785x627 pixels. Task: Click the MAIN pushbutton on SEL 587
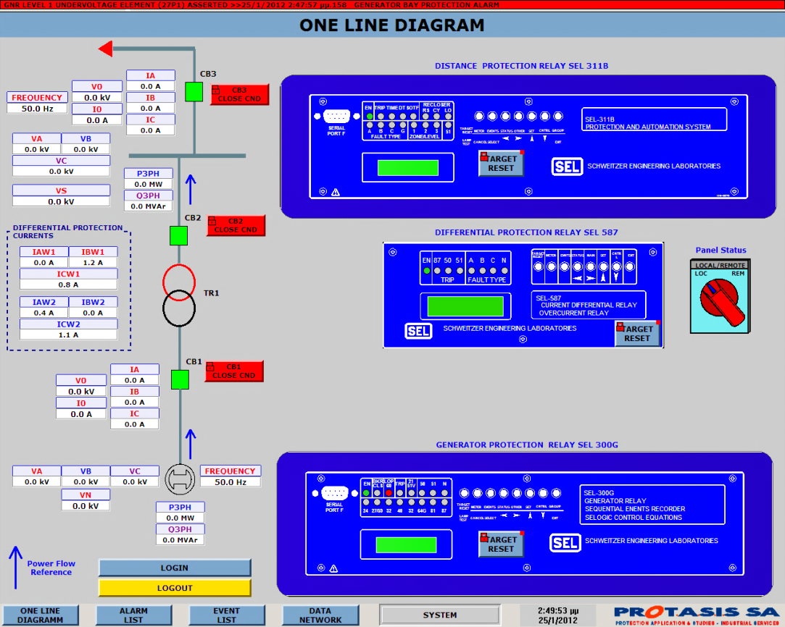591,266
